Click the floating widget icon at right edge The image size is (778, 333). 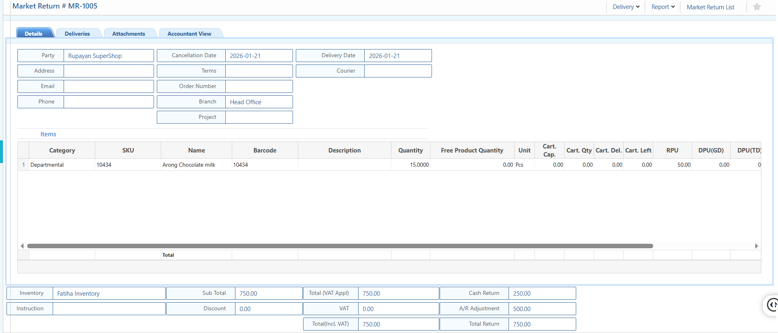(772, 305)
